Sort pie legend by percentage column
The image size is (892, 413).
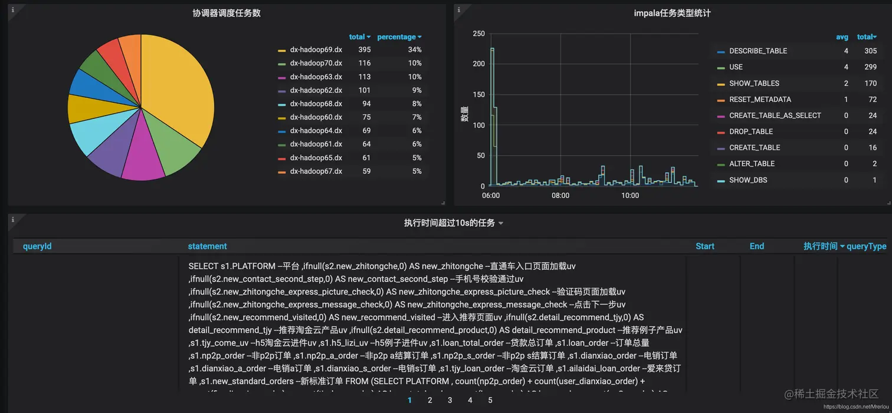pos(399,37)
